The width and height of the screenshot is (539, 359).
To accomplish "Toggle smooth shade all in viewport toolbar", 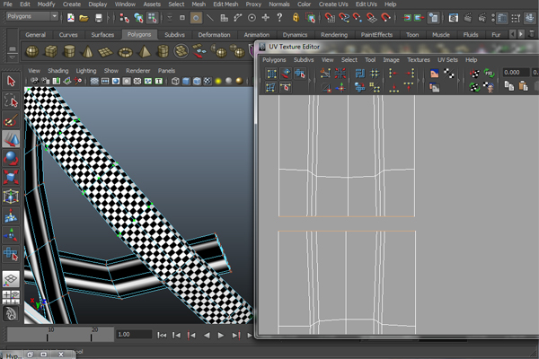I will tap(186, 81).
